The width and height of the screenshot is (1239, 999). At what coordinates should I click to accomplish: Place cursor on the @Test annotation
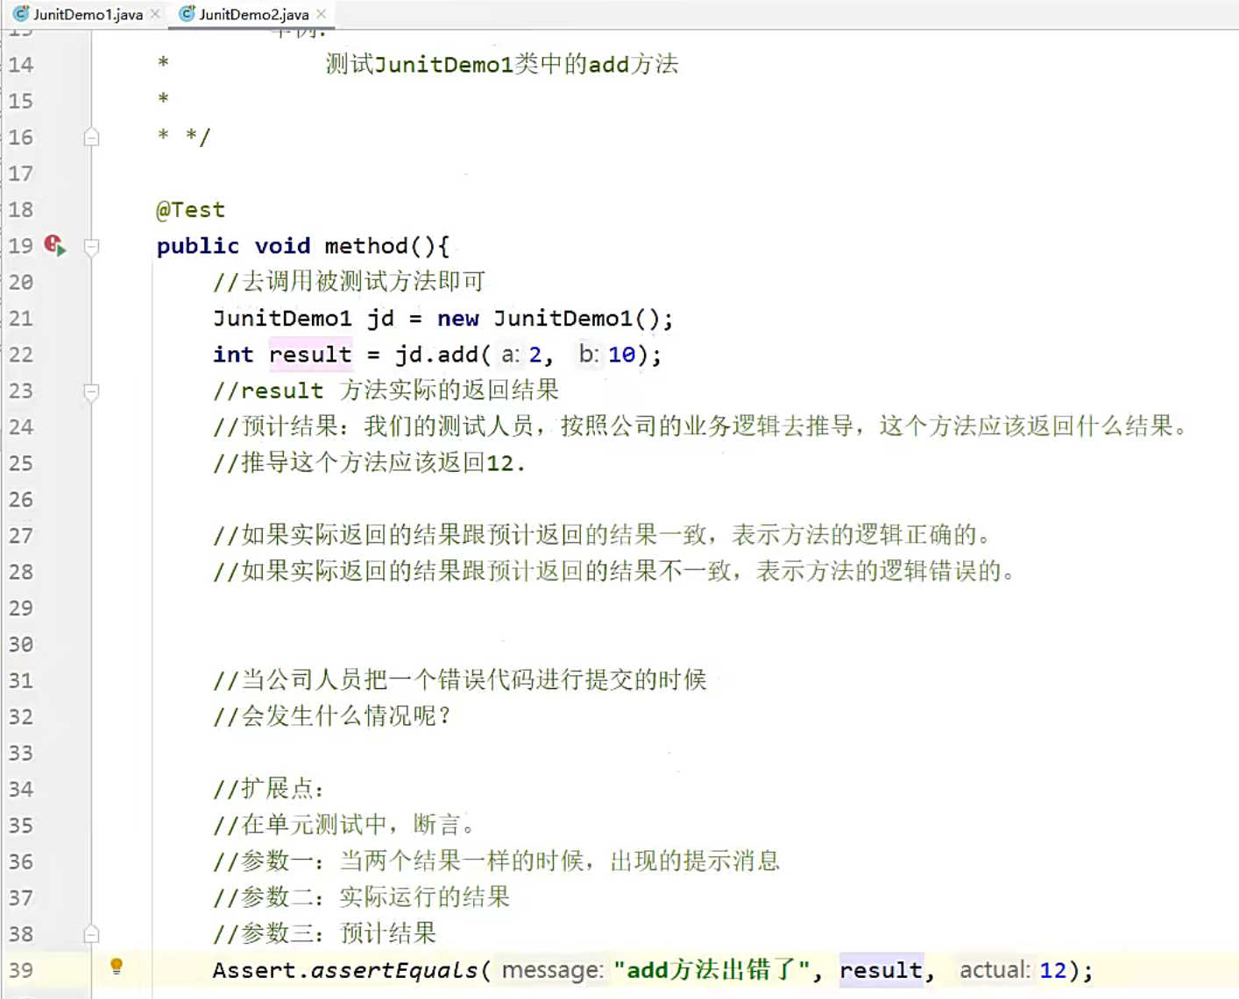click(190, 209)
